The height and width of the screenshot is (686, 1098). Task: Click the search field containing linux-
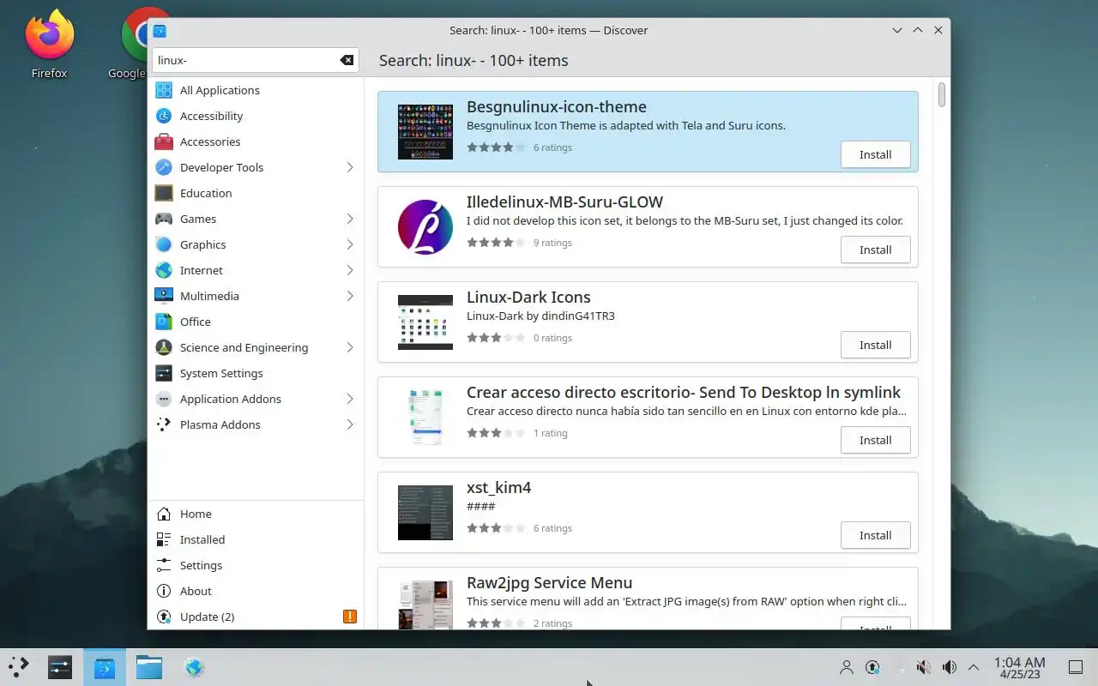pos(255,60)
